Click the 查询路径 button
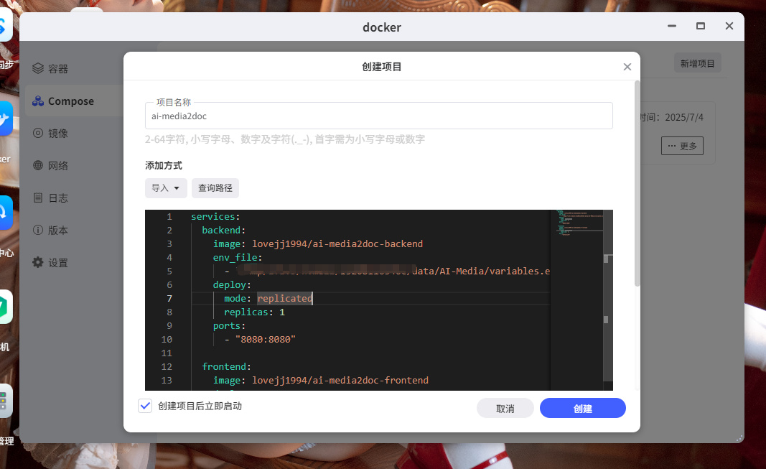766x469 pixels. [x=215, y=188]
